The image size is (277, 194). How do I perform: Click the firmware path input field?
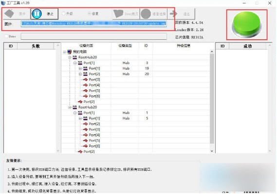pos(93,24)
